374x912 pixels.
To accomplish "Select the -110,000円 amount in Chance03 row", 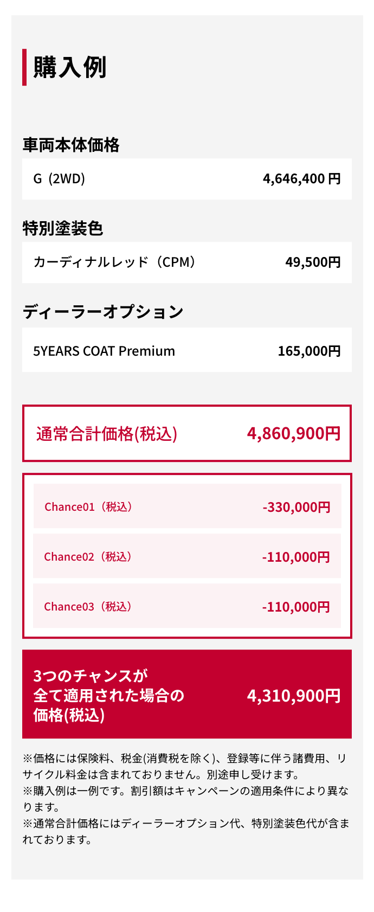I will point(296,607).
